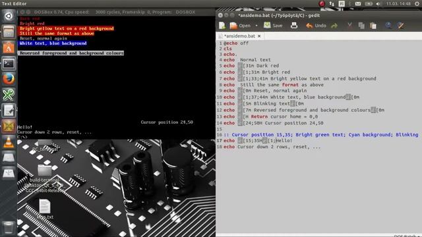This screenshot has width=422, height=237.
Task: Launch Firefox from the launcher
Action: pos(9,79)
